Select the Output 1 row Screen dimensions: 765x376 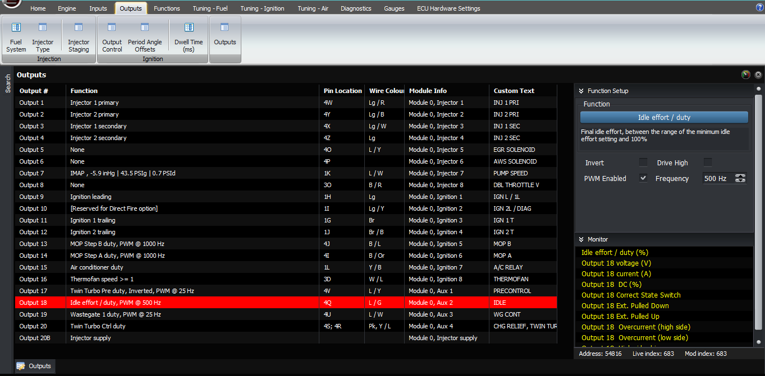286,103
